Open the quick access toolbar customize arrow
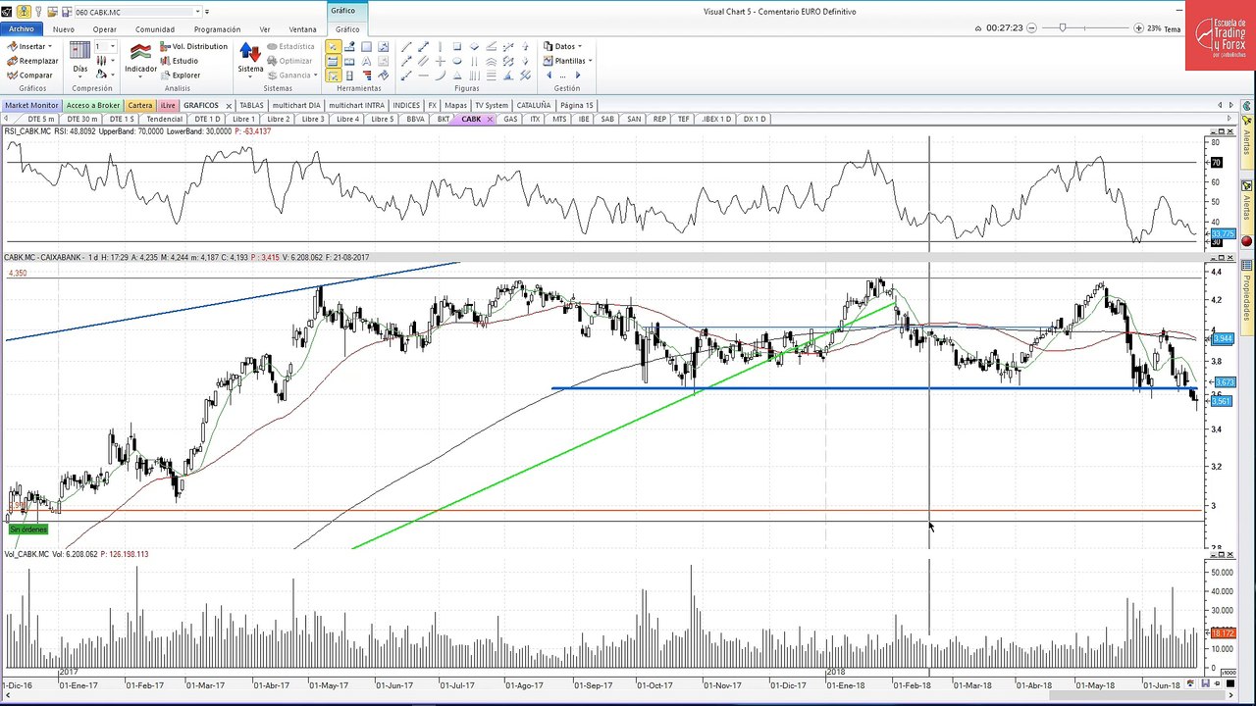 (207, 12)
